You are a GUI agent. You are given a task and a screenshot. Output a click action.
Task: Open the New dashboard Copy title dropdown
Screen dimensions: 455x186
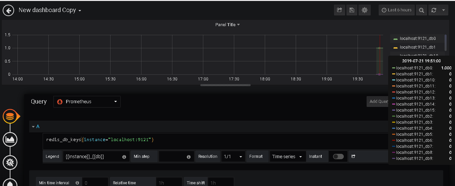coord(50,10)
